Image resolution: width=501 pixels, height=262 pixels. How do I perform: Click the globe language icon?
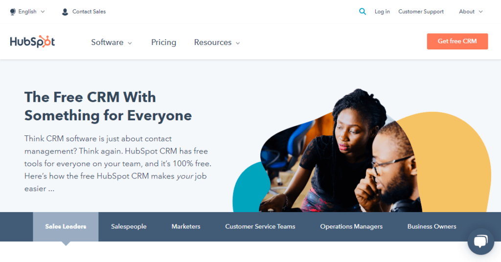click(13, 12)
